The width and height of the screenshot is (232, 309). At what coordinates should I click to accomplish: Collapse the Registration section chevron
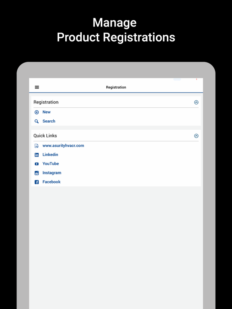(196, 102)
